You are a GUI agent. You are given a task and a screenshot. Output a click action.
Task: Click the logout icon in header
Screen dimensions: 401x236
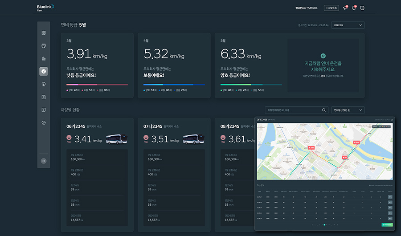pyautogui.click(x=362, y=8)
